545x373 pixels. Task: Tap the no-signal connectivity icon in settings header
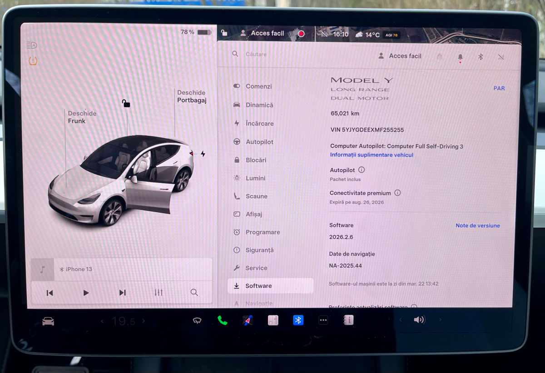(501, 57)
